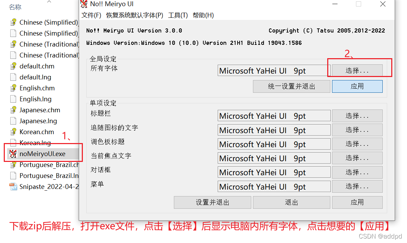Screen dimensions: 407x243
Task: Click the file icon beside Portuguese_Brazil.ln file
Action: point(13,176)
